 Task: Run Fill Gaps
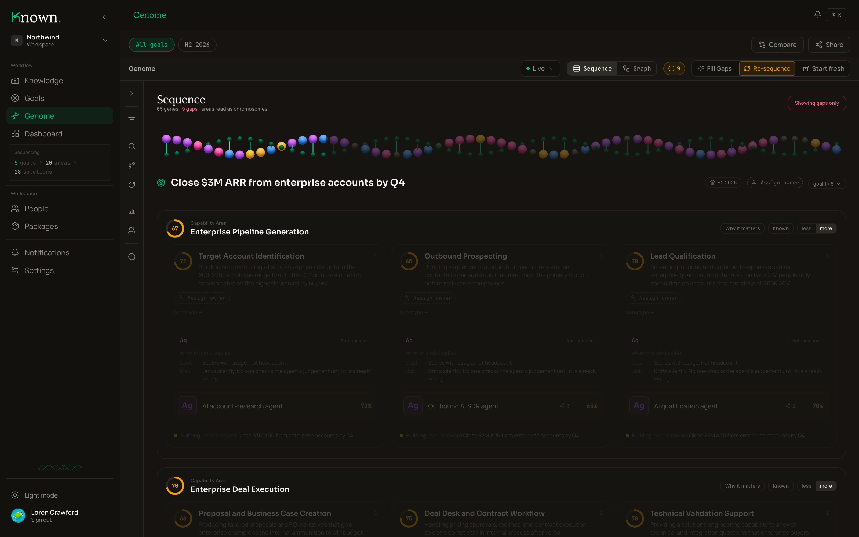coord(715,68)
